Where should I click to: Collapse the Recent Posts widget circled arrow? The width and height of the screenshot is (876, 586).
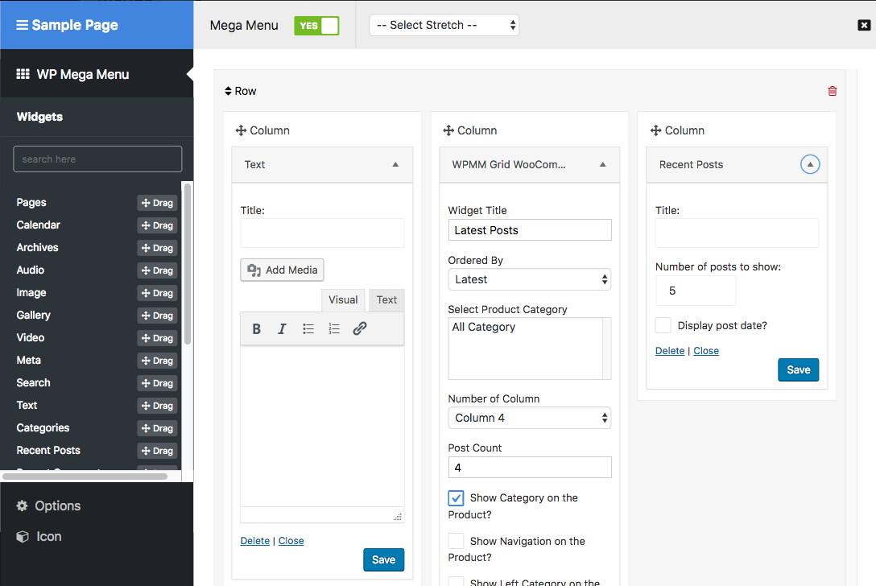810,164
